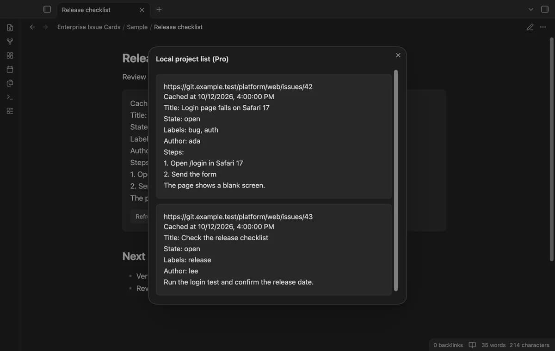The width and height of the screenshot is (555, 351).
Task: Click "Labels: bug, auth" line
Action: [x=191, y=130]
